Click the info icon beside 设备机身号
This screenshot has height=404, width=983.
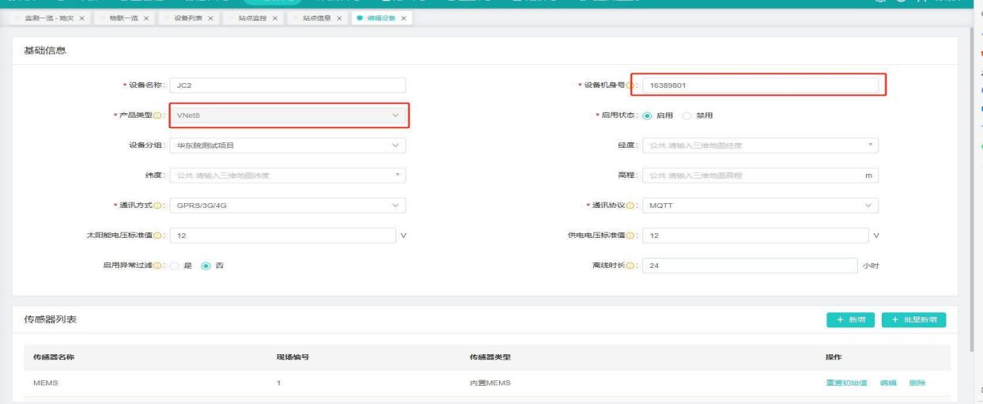(x=634, y=85)
